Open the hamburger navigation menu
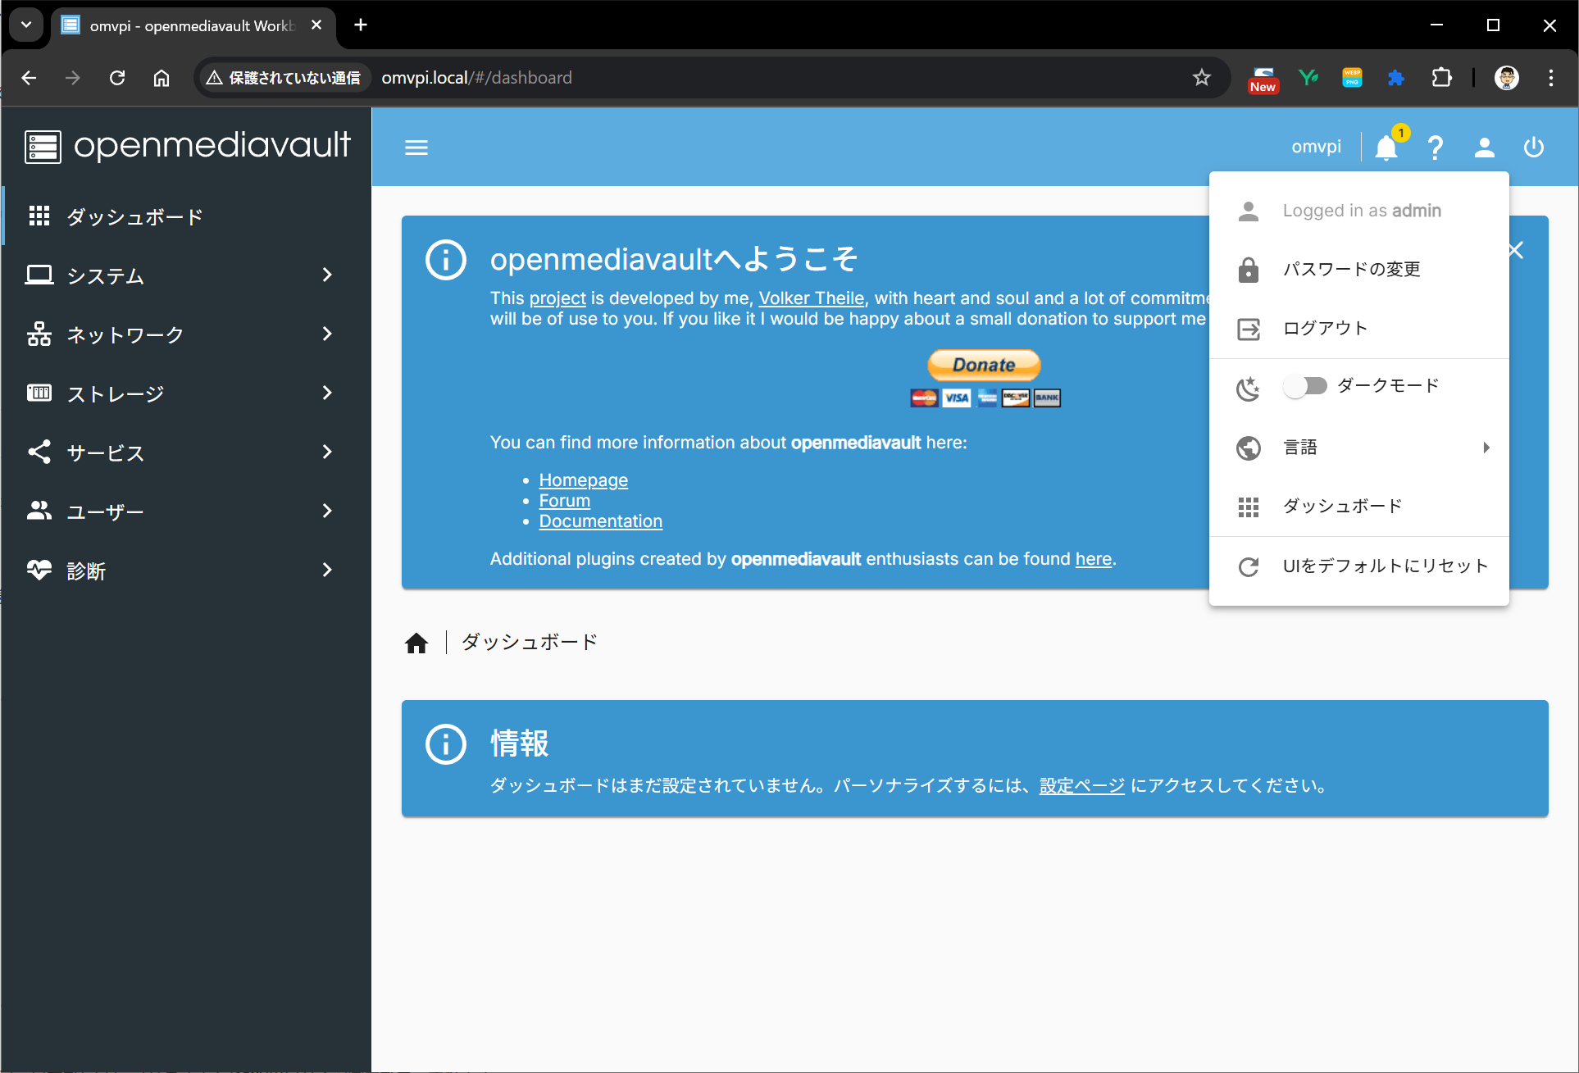The image size is (1579, 1073). (x=416, y=148)
